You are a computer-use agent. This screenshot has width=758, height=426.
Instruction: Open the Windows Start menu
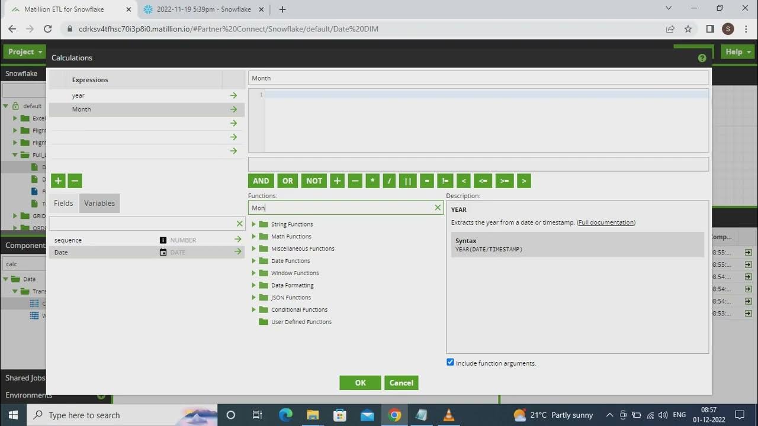tap(13, 415)
